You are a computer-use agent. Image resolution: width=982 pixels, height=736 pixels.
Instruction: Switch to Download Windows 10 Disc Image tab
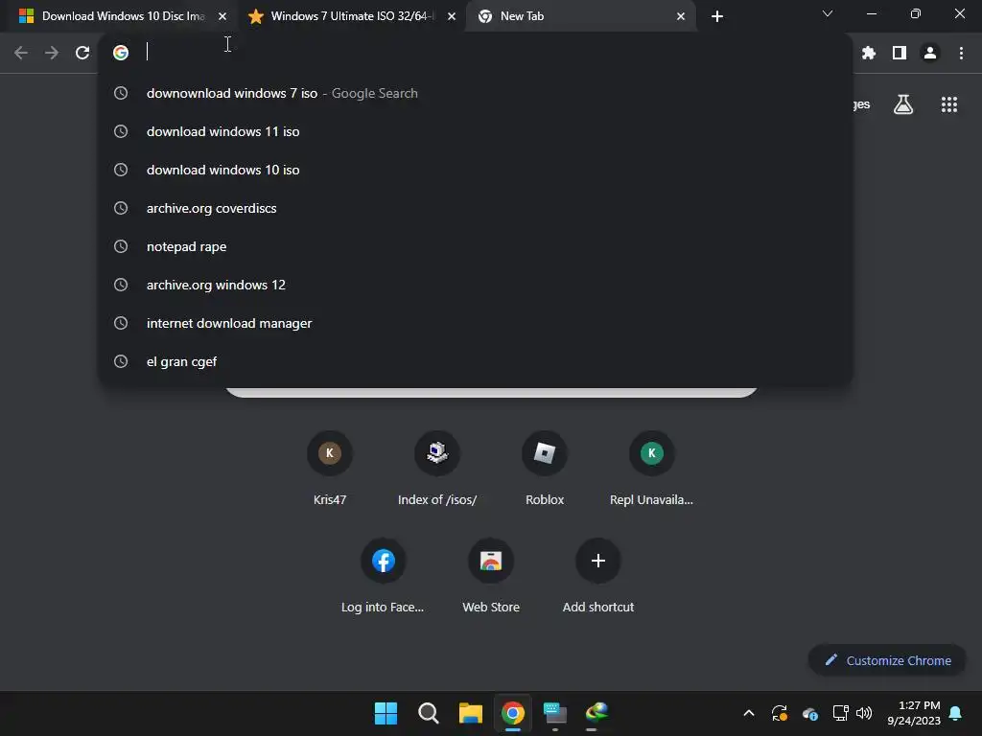pos(123,16)
